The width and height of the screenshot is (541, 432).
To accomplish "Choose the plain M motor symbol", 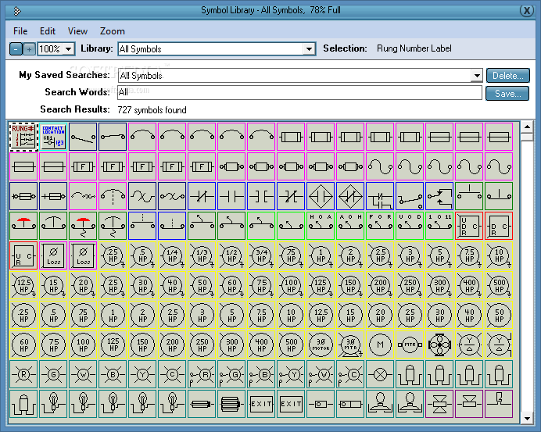I will click(380, 345).
